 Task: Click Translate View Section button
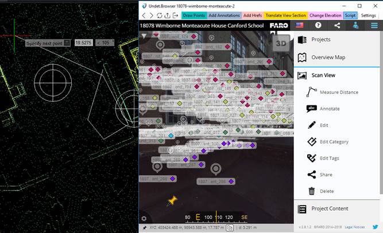pyautogui.click(x=285, y=15)
